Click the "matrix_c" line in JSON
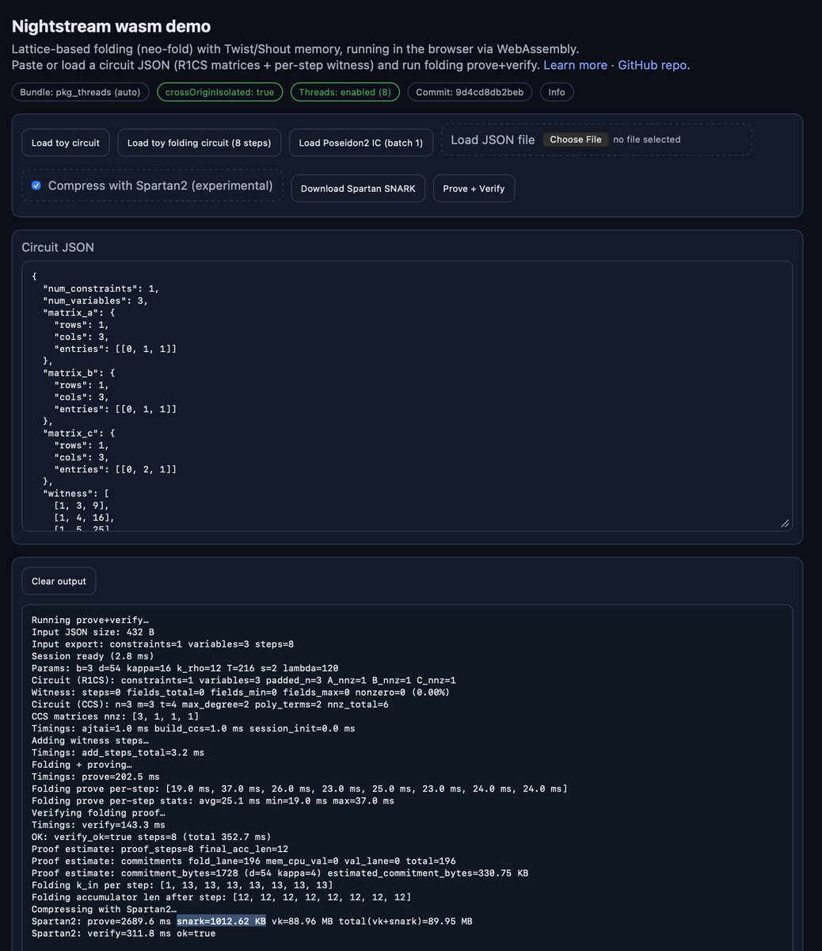This screenshot has width=822, height=951. (80, 433)
